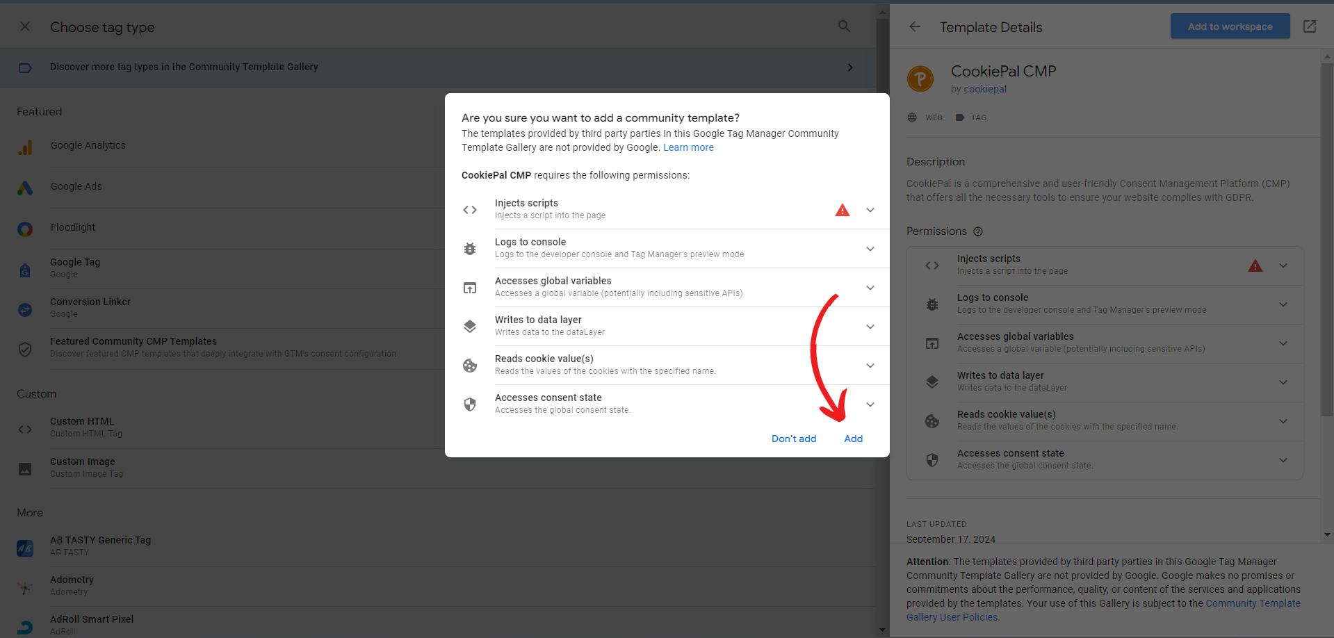The height and width of the screenshot is (638, 1334).
Task: Click the Floodlight tag icon
Action: point(25,229)
